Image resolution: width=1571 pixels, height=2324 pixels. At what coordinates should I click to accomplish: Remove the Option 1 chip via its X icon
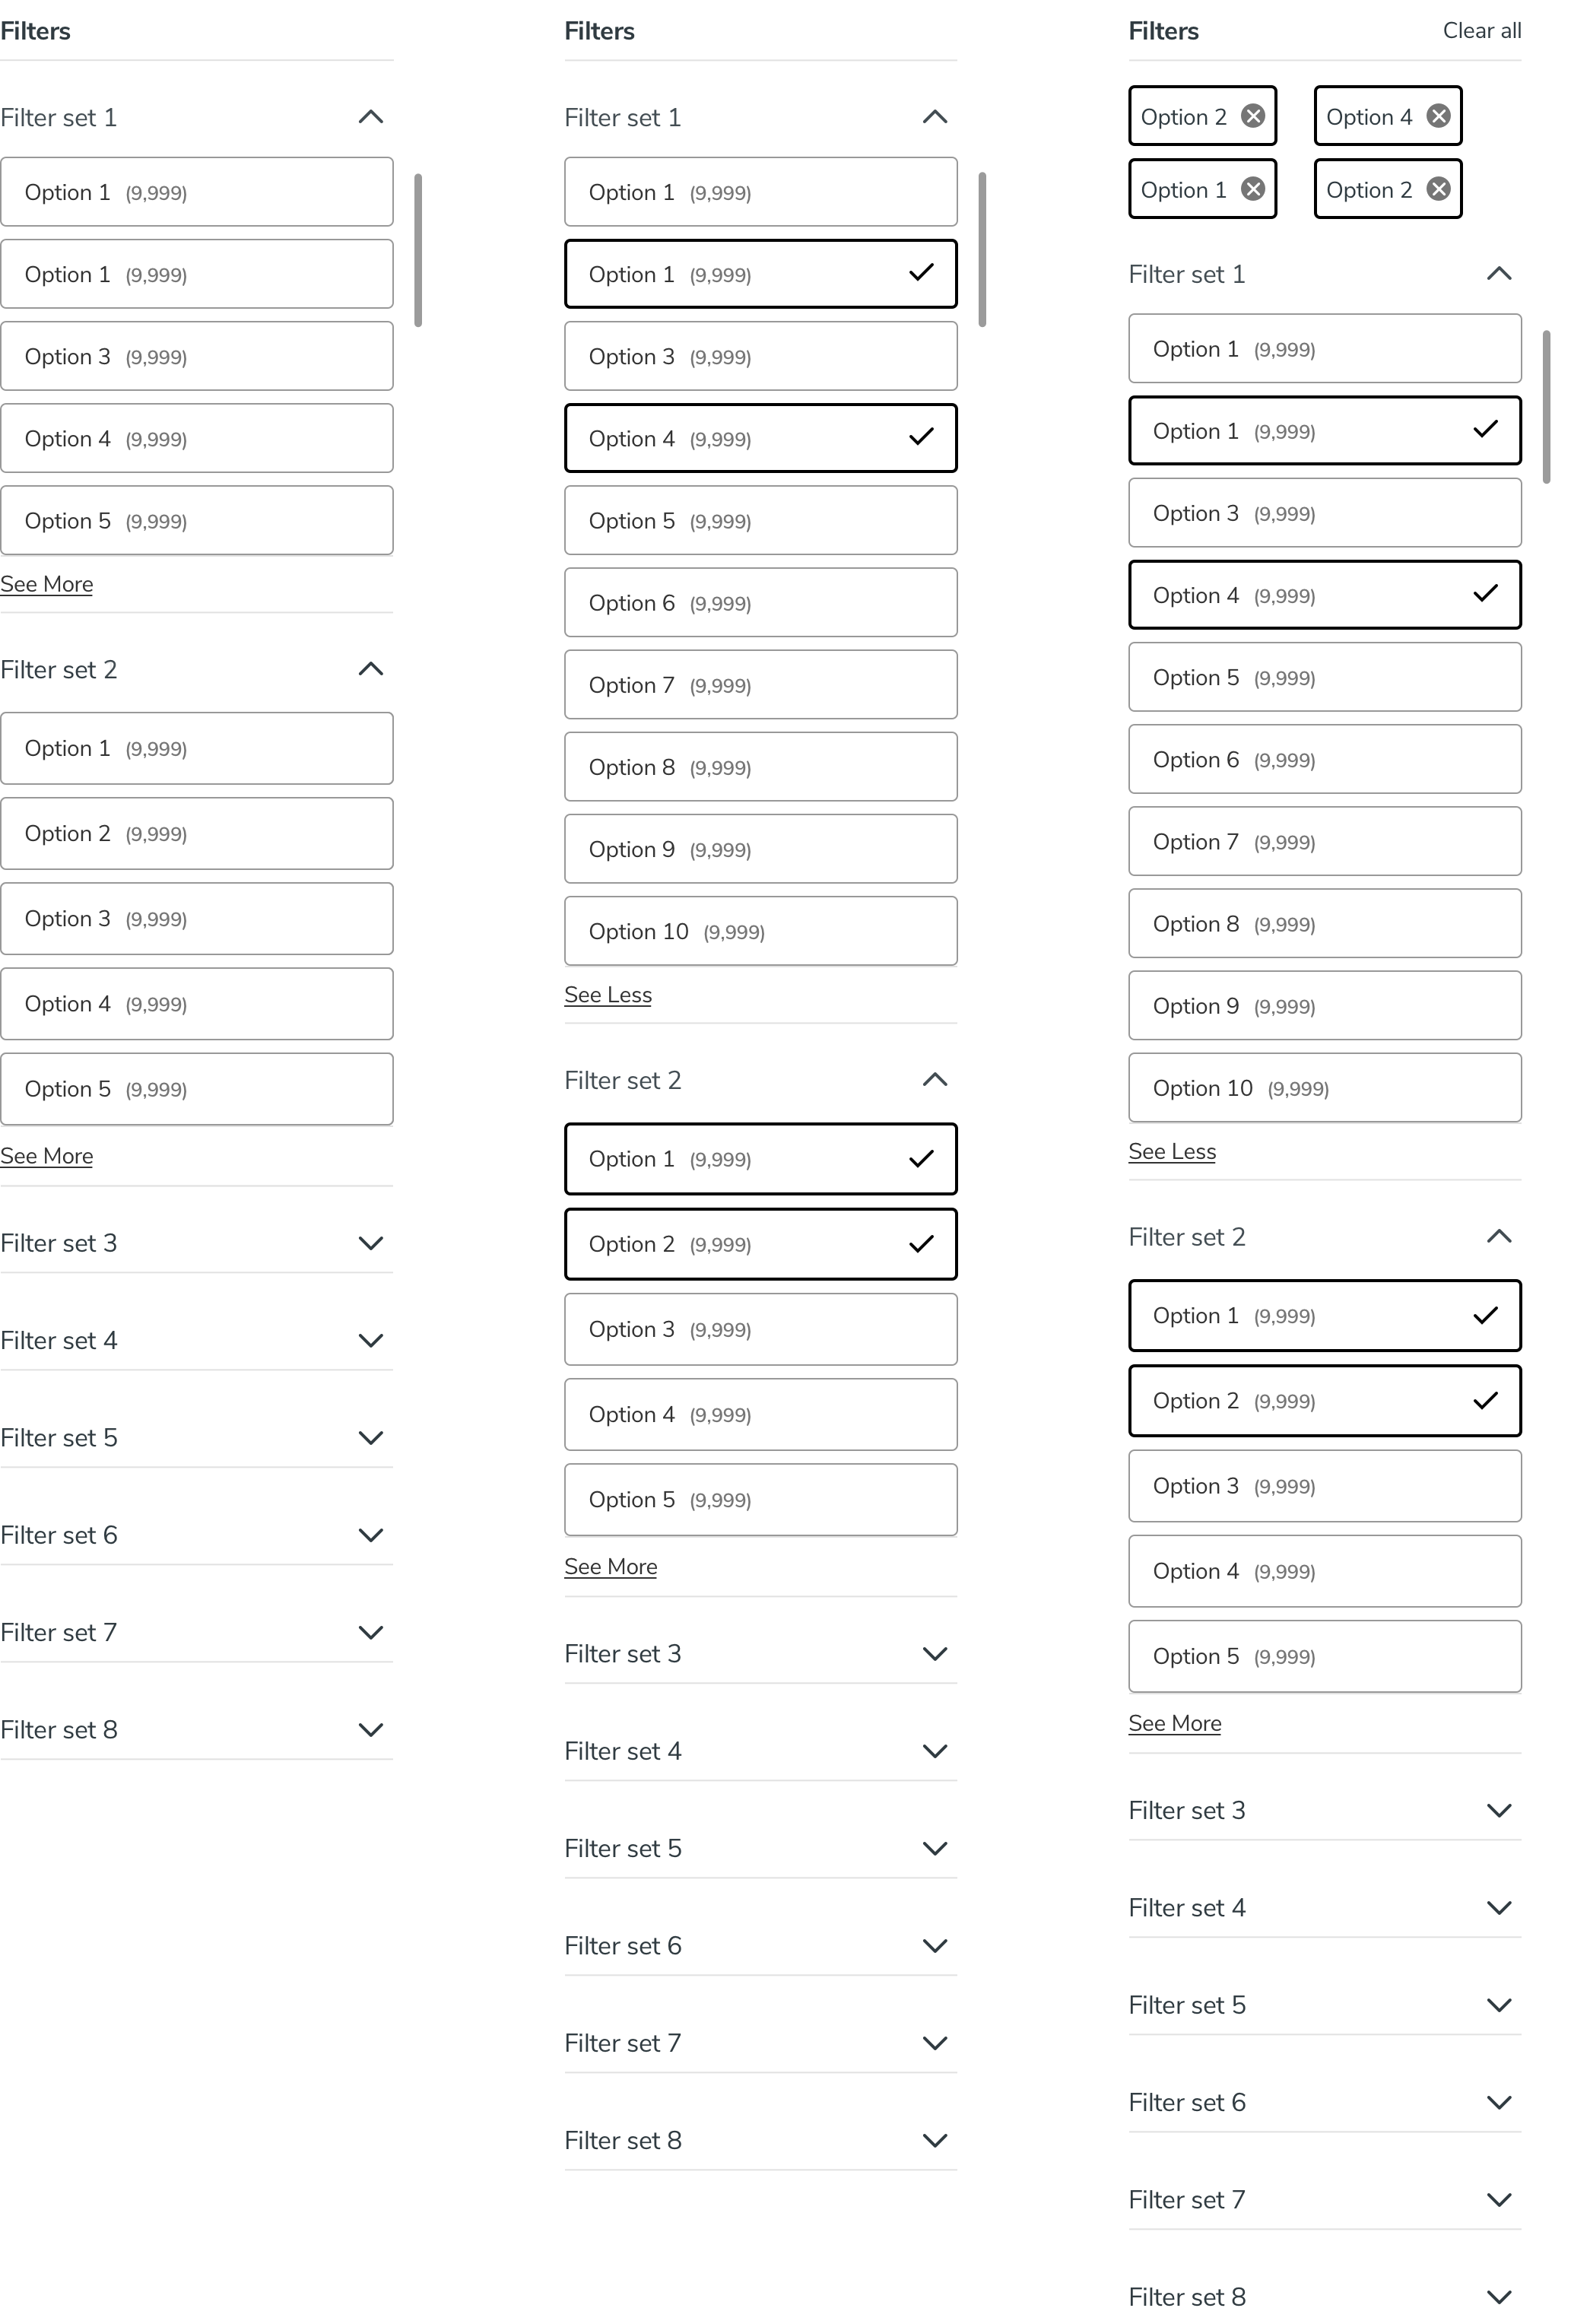point(1253,189)
